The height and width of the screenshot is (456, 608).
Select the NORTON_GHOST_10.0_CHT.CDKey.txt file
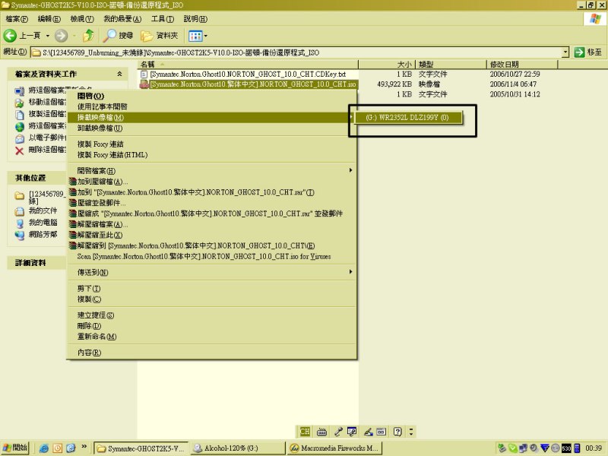(248, 74)
